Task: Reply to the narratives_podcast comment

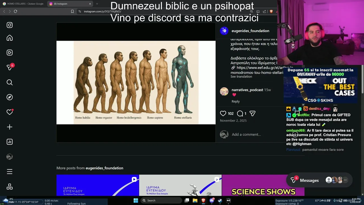Action: (x=235, y=101)
